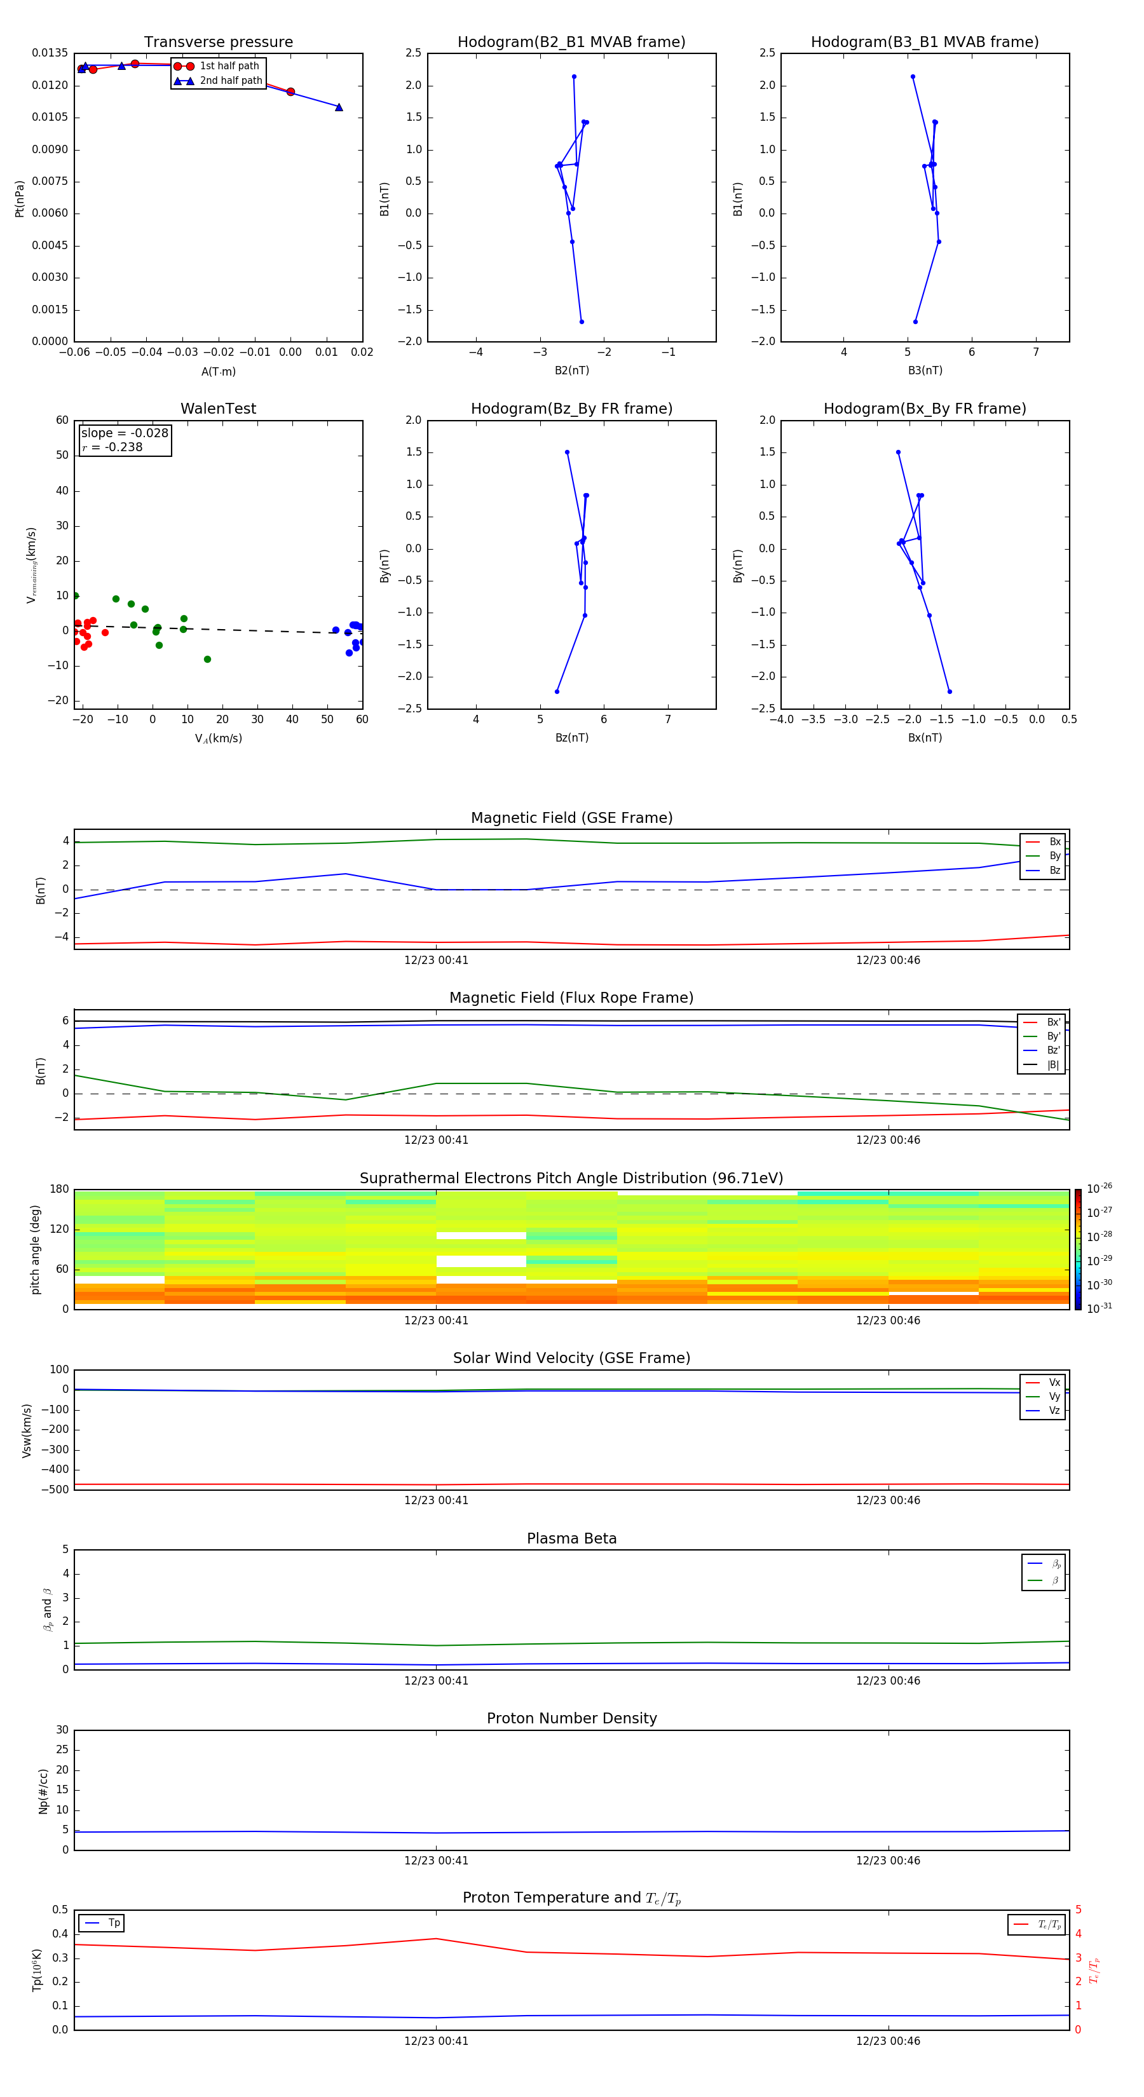
Task: Click the '|B|' legend entry in Flux Rope plot
Action: pyautogui.click(x=1042, y=1065)
